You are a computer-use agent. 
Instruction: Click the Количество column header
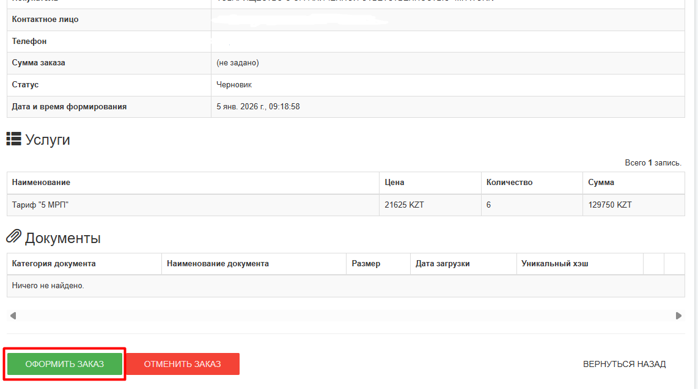click(509, 183)
